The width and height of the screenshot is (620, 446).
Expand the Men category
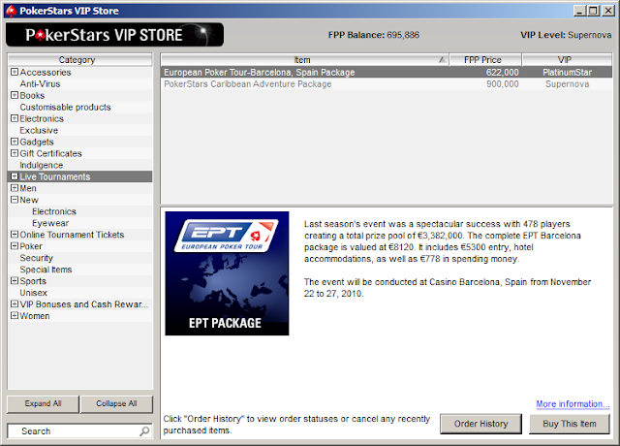15,188
